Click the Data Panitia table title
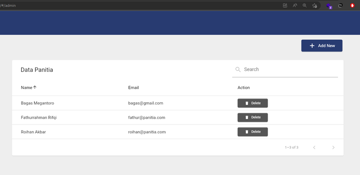This screenshot has width=360, height=175. [37, 70]
